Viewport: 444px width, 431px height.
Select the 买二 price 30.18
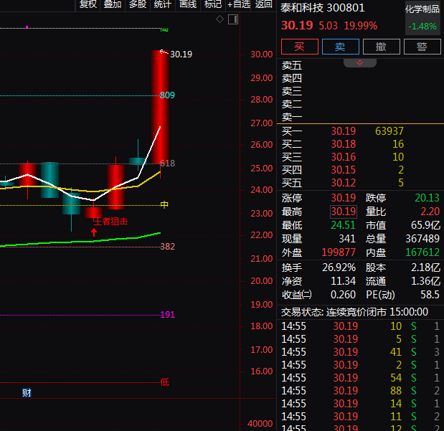click(x=343, y=144)
